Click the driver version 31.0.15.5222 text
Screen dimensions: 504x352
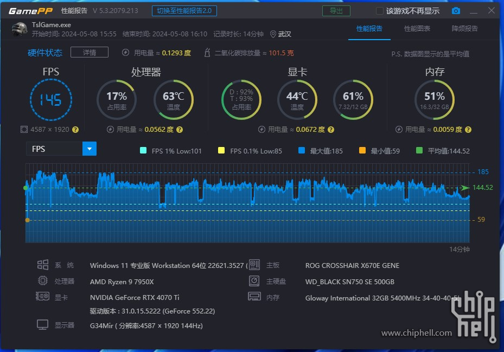pos(152,311)
